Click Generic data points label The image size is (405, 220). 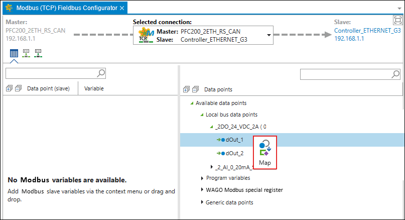coord(229,202)
